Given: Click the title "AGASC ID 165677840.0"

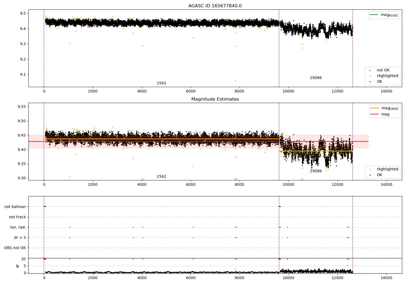Looking at the screenshot, I should pos(215,6).
